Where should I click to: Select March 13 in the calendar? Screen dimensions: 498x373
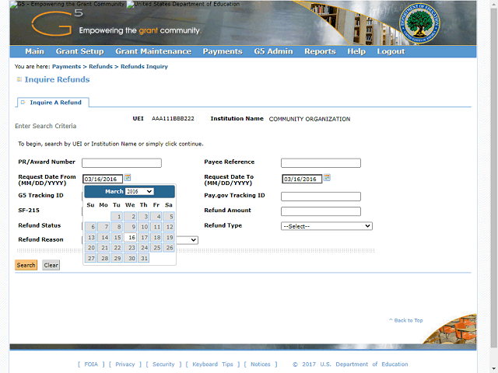pyautogui.click(x=90, y=237)
